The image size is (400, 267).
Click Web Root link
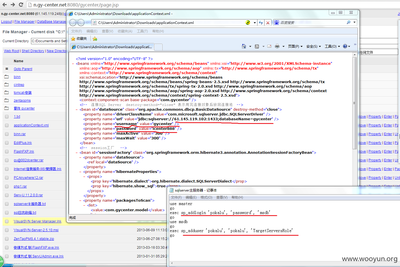tap(12, 51)
